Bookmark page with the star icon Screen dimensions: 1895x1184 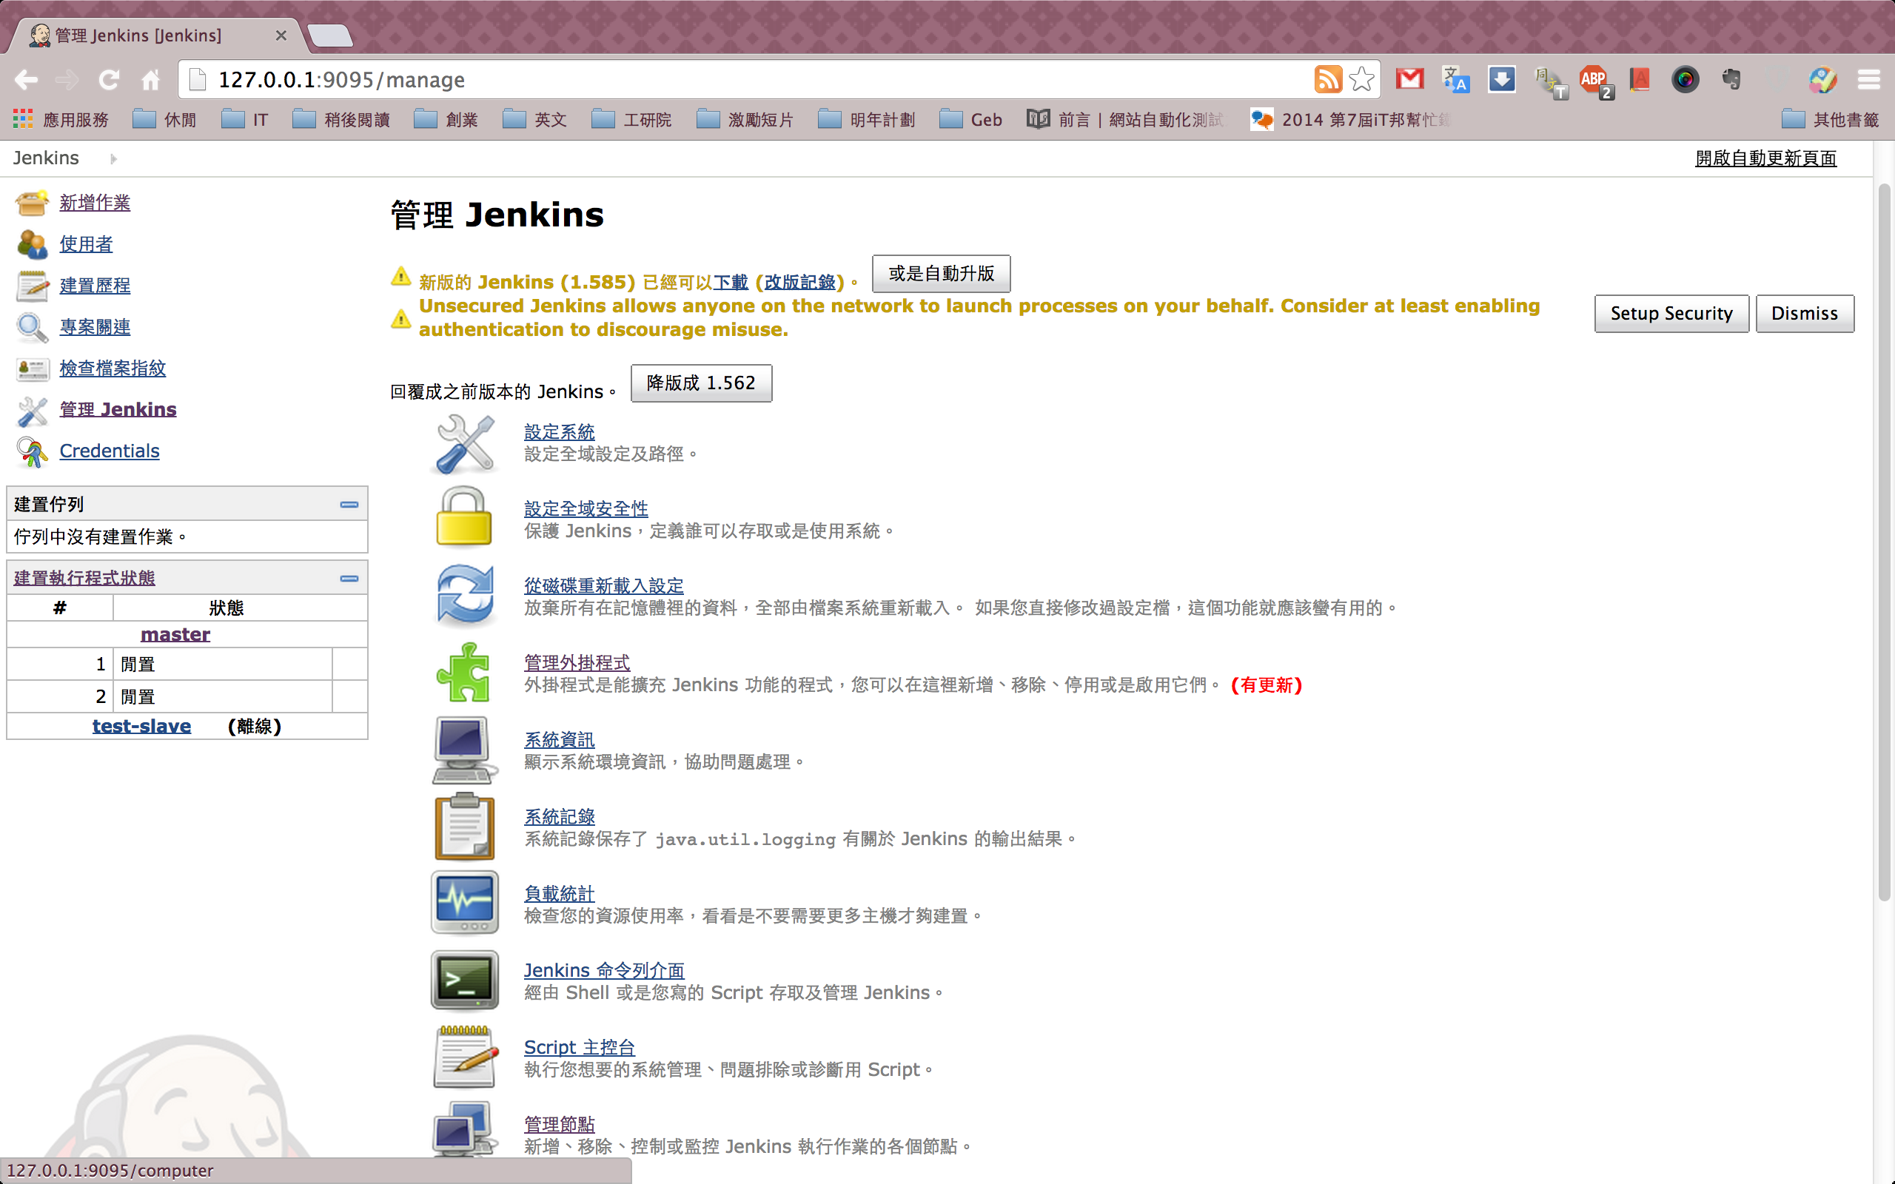tap(1362, 79)
